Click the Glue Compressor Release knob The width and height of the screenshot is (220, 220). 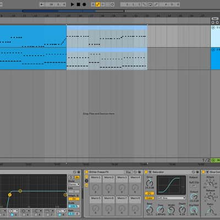pos(211,197)
